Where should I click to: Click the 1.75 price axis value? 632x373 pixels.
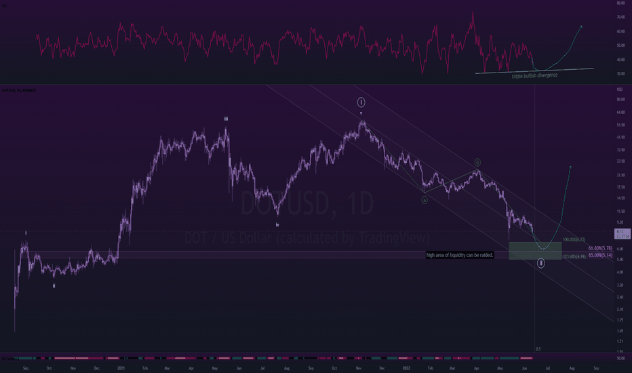(620, 320)
